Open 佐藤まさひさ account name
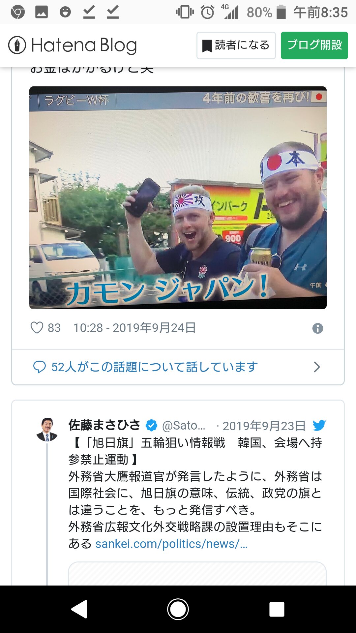This screenshot has width=356, height=633. click(x=104, y=425)
